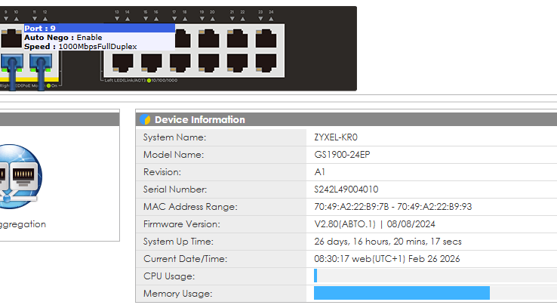
Task: Click the "Device Information" panel title
Action: 200,120
